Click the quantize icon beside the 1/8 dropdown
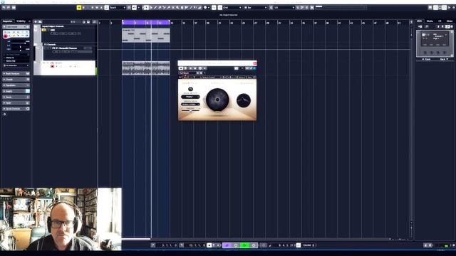This screenshot has height=256, width=456. tap(271, 8)
